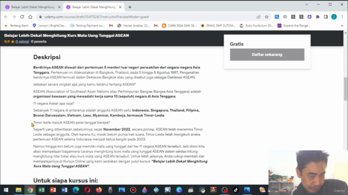The width and height of the screenshot is (348, 195).
Task: Click the text '11 negara Asean apa saja?'
Action: tap(54, 103)
